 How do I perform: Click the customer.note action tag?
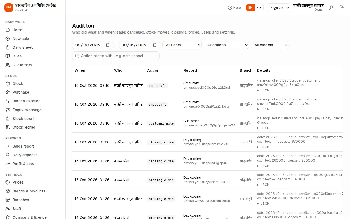coord(161,123)
